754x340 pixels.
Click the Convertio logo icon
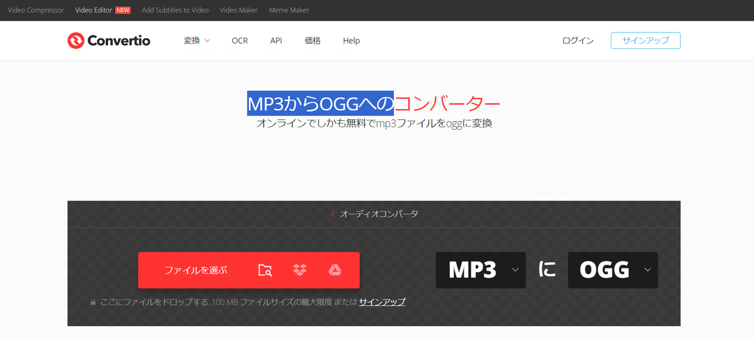(75, 41)
